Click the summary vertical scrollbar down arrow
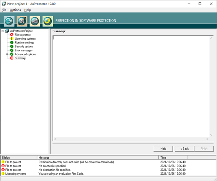This screenshot has height=181, width=217. pyautogui.click(x=211, y=135)
